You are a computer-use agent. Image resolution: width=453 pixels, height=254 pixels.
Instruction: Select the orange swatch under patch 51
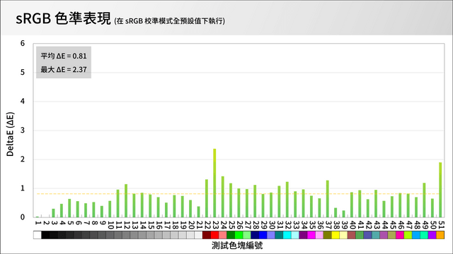coord(440,235)
